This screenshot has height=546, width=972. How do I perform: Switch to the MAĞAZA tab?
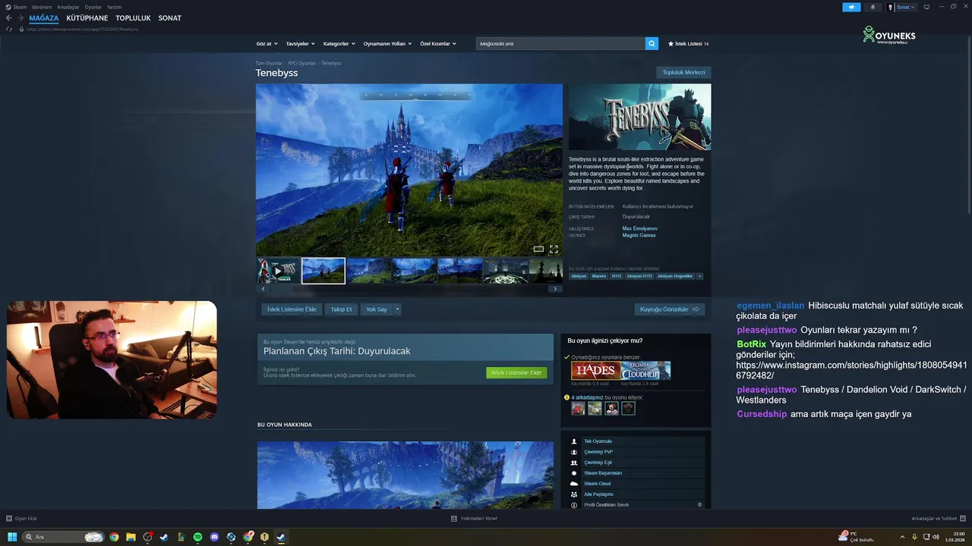click(44, 18)
